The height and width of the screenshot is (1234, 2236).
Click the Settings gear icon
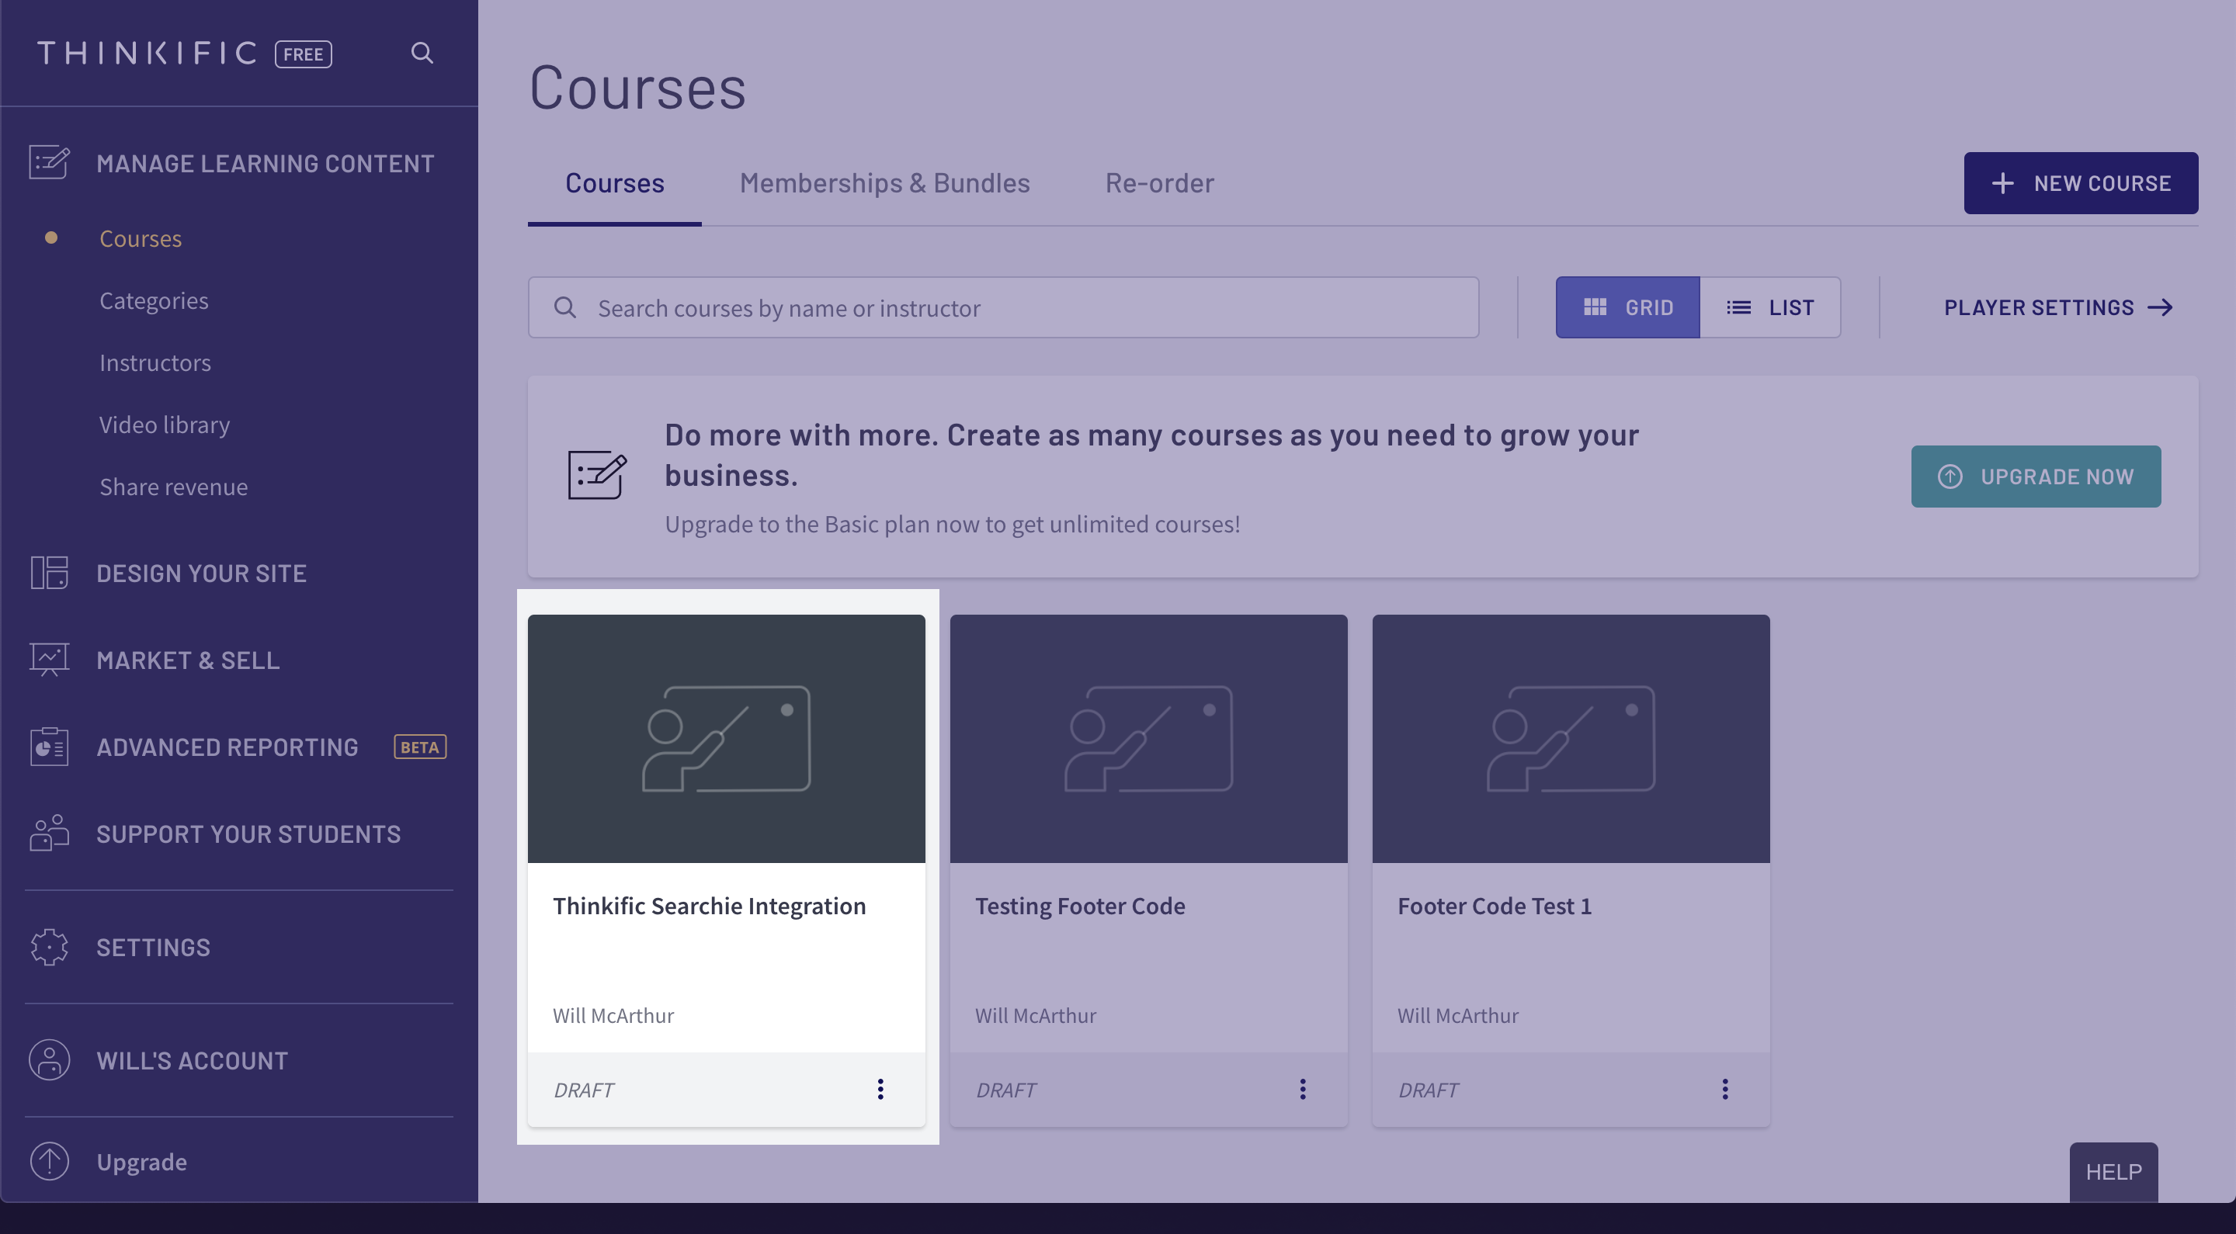click(49, 947)
